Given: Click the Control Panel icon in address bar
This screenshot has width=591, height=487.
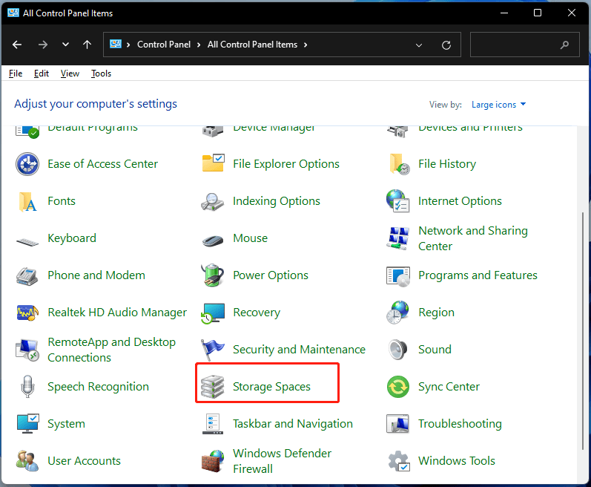Looking at the screenshot, I should [x=116, y=44].
